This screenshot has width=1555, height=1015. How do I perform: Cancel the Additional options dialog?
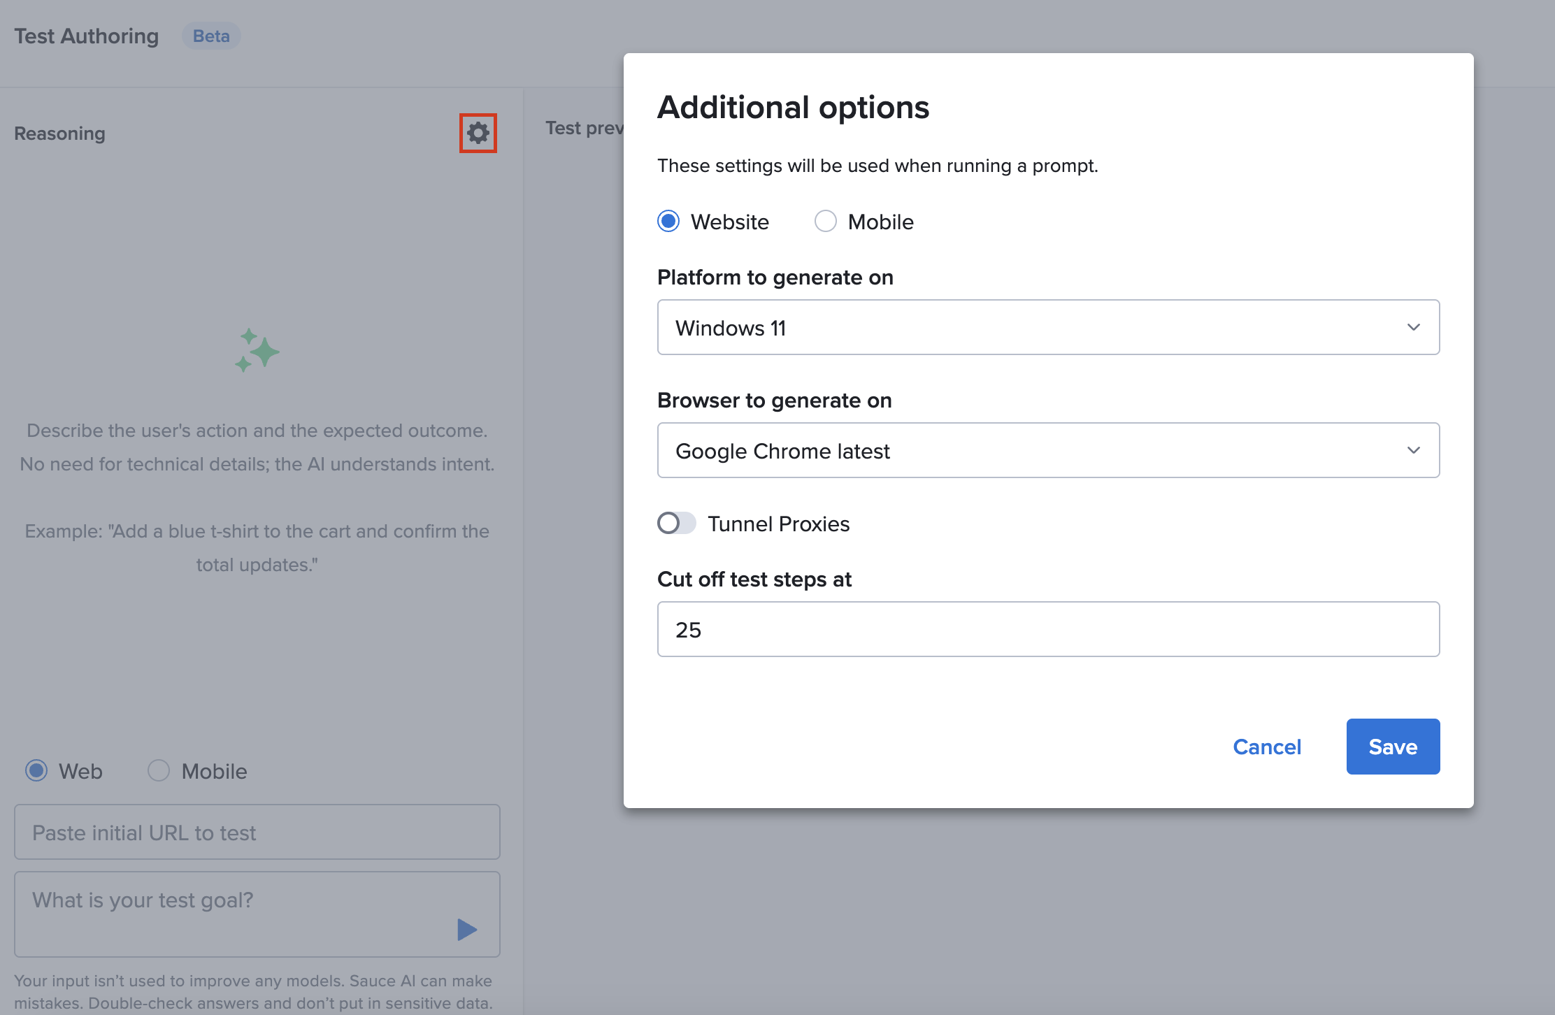(1267, 747)
